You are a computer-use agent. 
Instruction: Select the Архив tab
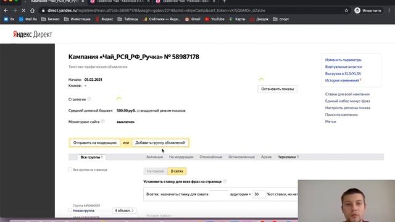point(266,157)
